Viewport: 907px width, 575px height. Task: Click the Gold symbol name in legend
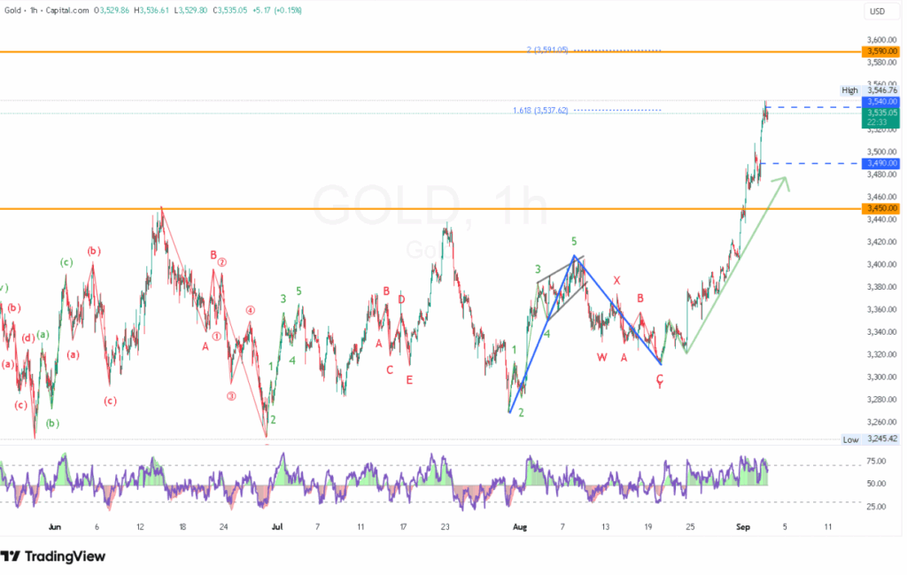[x=17, y=11]
